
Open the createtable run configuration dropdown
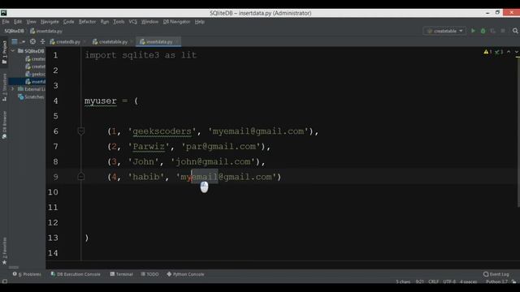click(444, 31)
